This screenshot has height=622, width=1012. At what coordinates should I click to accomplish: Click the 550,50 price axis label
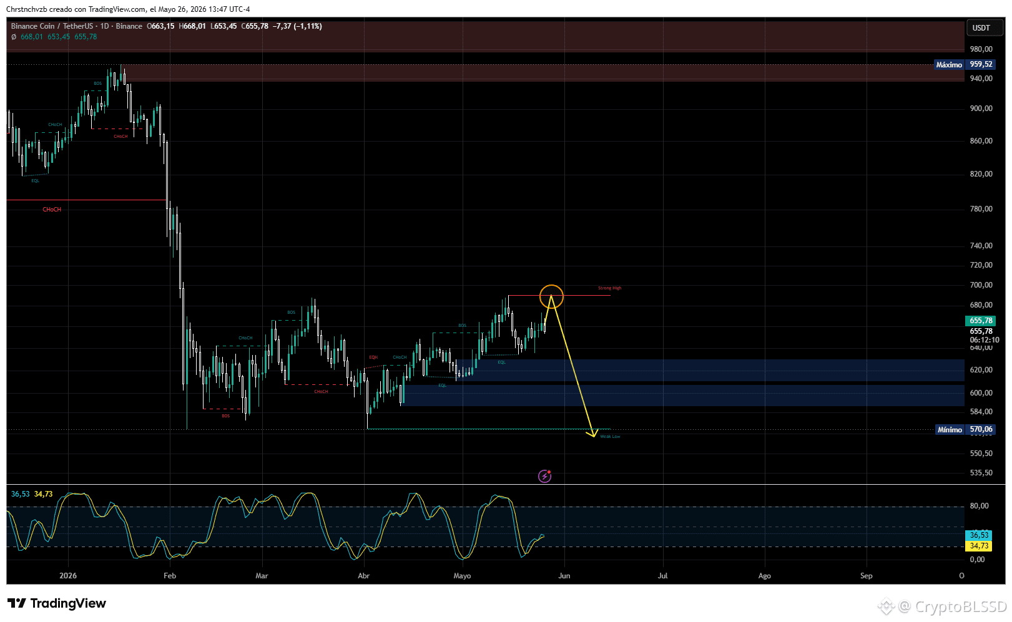tap(981, 454)
